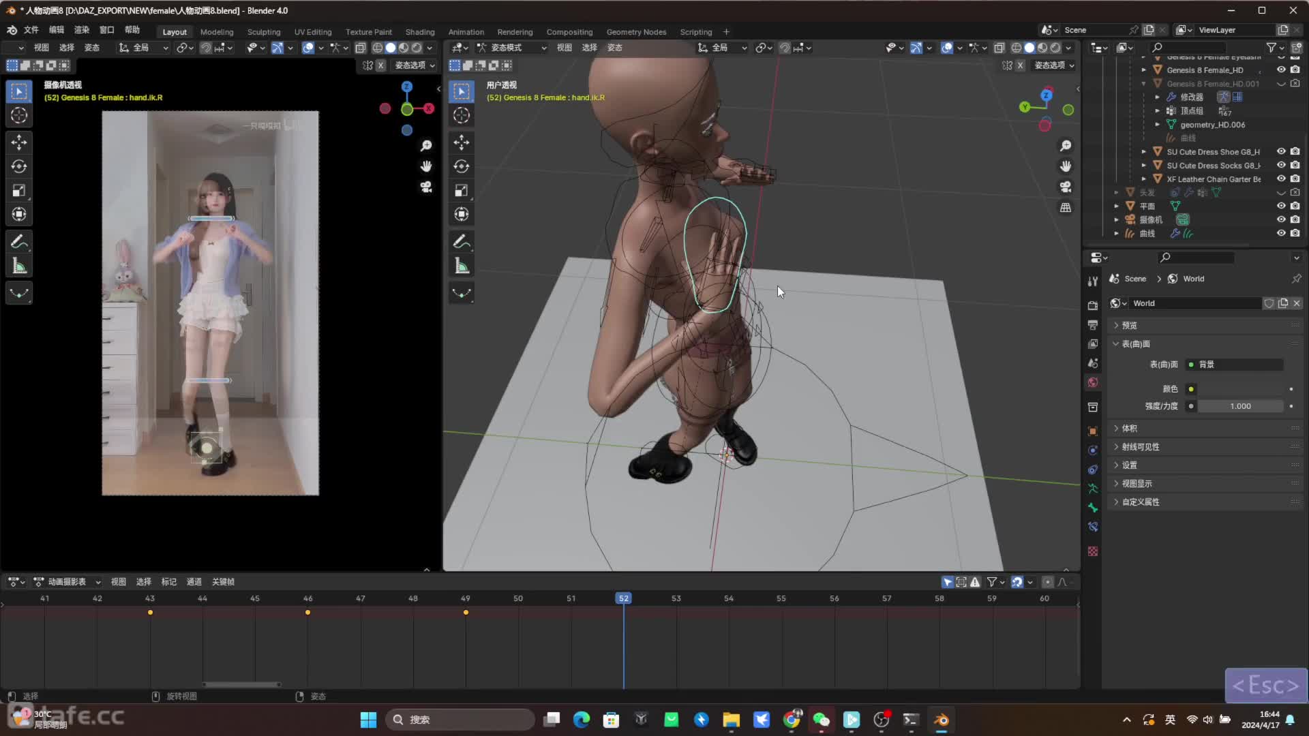The image size is (1309, 736).
Task: Hide XF Leather Chain Garter Belt in viewport
Action: tap(1281, 179)
